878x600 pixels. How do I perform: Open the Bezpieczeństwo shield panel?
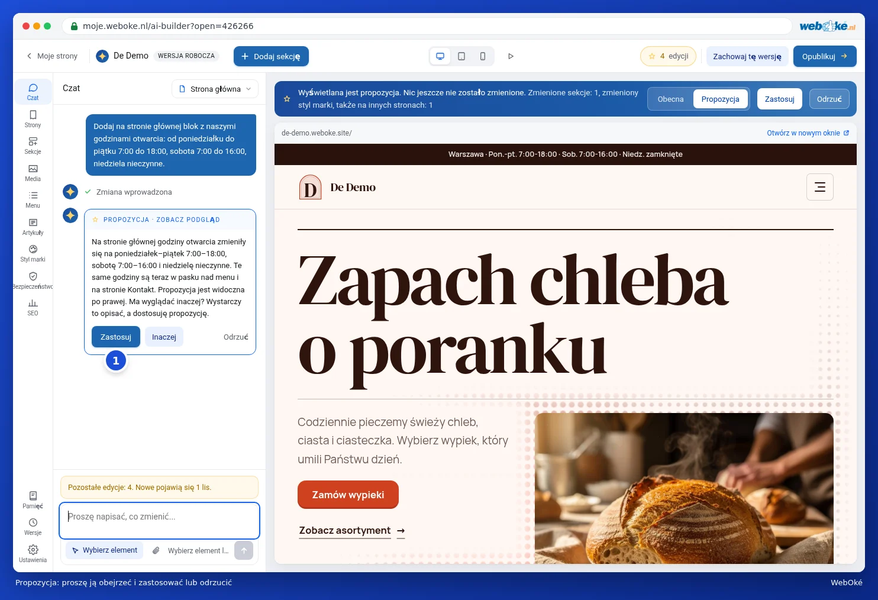[x=33, y=280]
